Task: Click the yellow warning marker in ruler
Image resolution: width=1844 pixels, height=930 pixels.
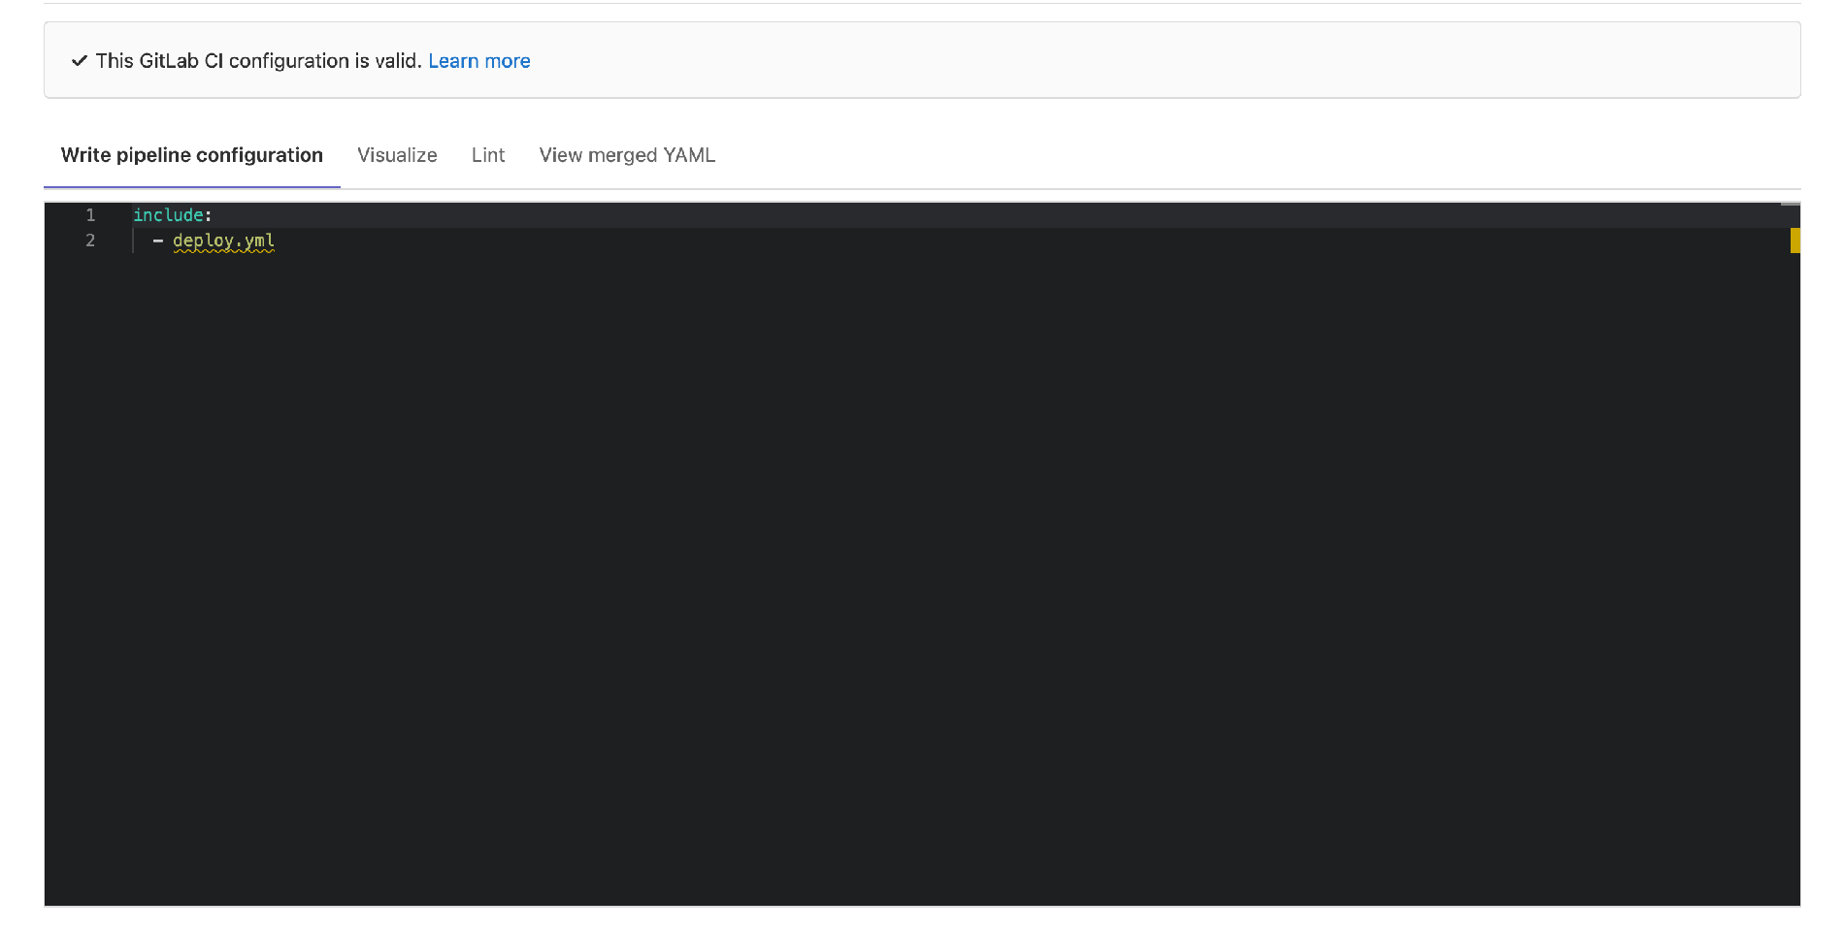Action: click(x=1795, y=241)
